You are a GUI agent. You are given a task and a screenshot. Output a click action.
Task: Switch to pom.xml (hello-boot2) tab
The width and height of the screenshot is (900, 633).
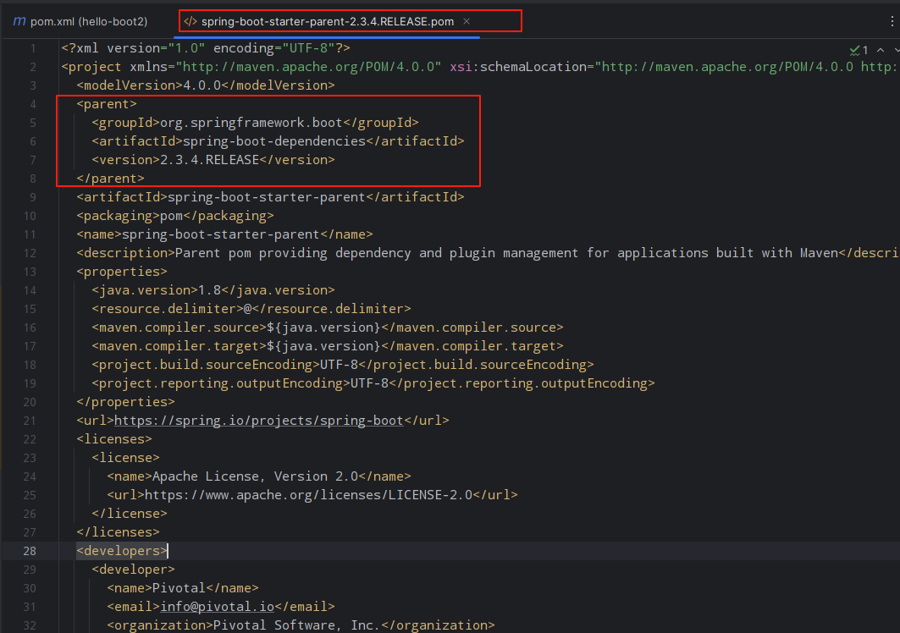coord(80,21)
